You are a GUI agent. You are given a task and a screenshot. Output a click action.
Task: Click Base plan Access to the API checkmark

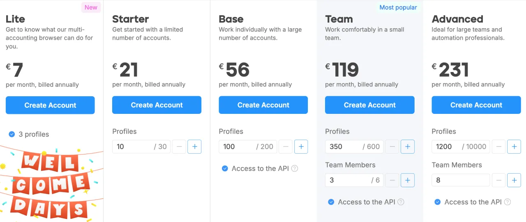click(x=225, y=168)
